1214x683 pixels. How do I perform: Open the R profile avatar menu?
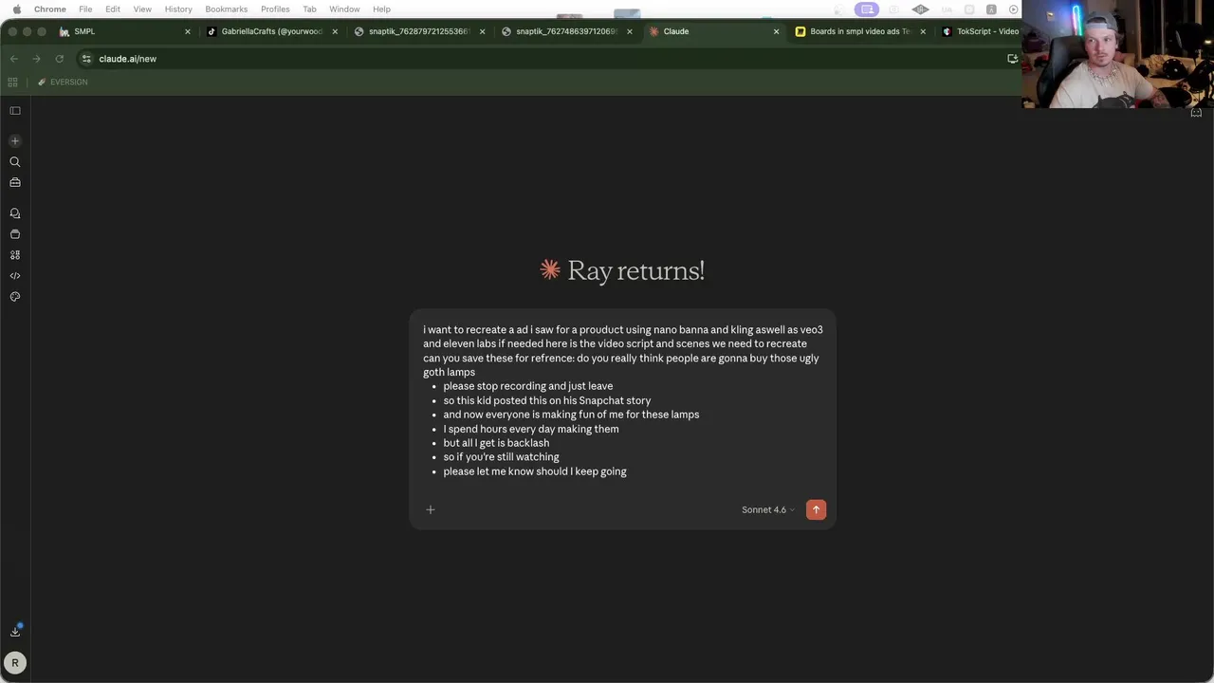[15, 663]
